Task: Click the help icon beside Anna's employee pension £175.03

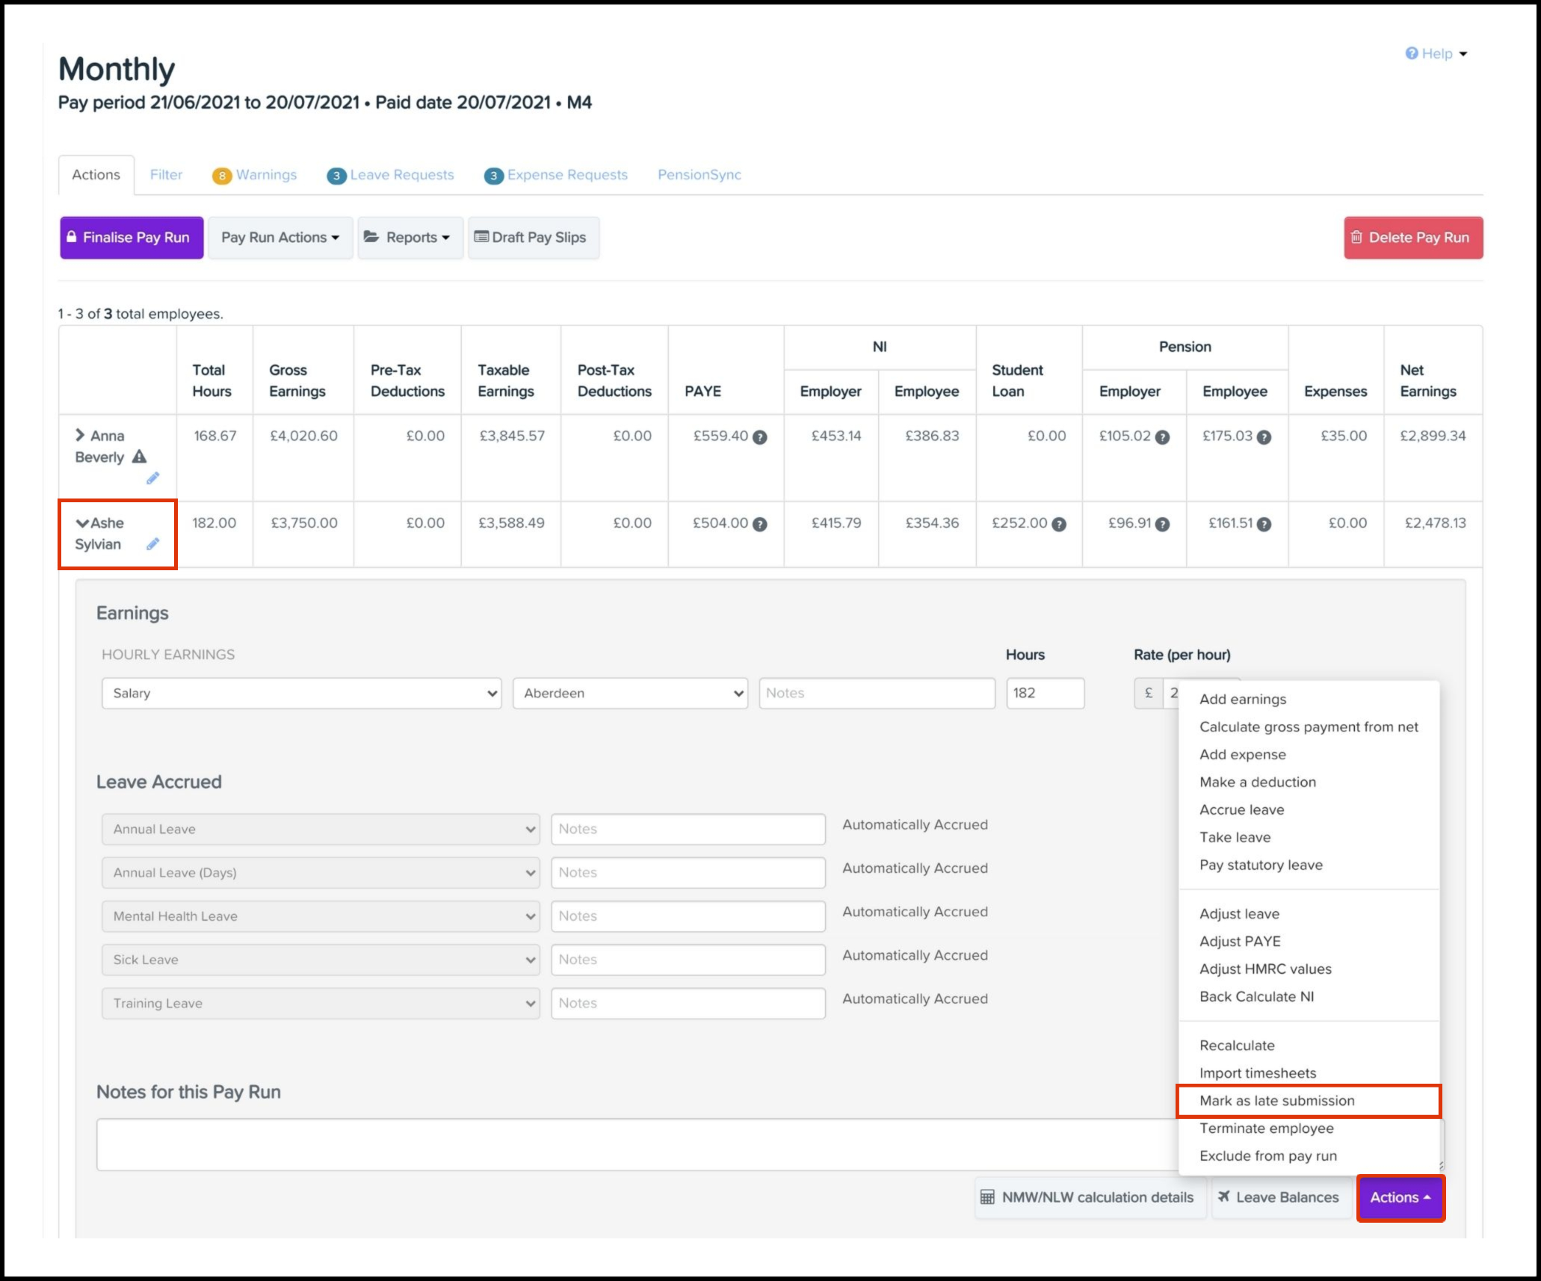Action: (1264, 437)
